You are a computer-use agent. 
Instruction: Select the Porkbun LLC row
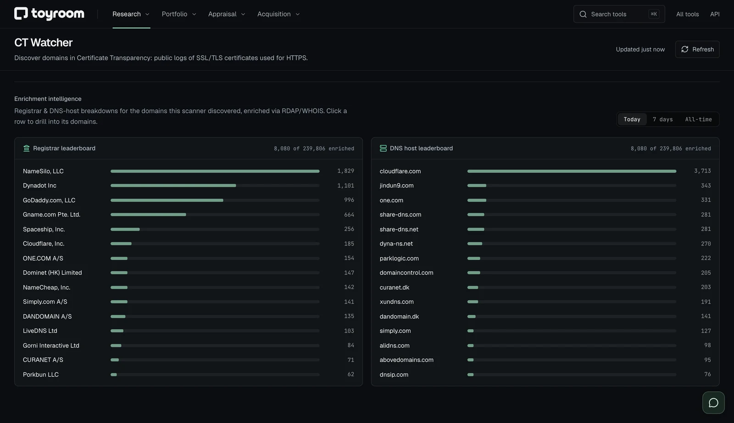click(x=189, y=374)
